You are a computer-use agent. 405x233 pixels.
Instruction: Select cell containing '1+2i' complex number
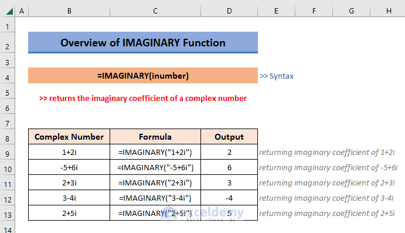coord(69,152)
